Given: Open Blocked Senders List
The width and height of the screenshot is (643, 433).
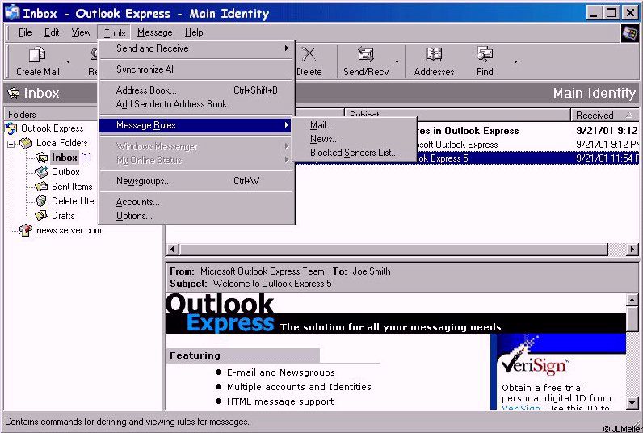Looking at the screenshot, I should pos(354,153).
